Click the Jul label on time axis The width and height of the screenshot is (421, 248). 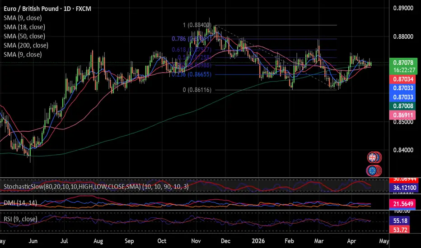pos(64,241)
